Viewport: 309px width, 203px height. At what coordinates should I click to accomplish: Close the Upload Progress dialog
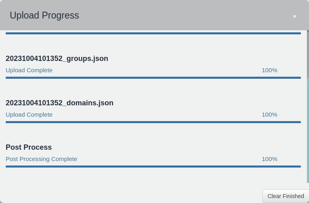coord(294,17)
